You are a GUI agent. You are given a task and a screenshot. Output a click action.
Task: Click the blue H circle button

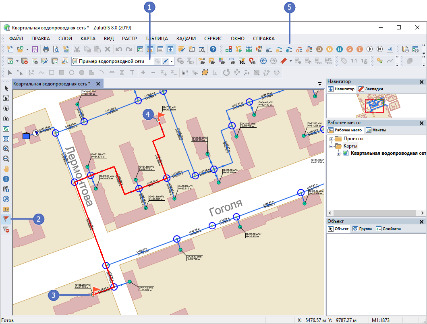pyautogui.click(x=340, y=49)
